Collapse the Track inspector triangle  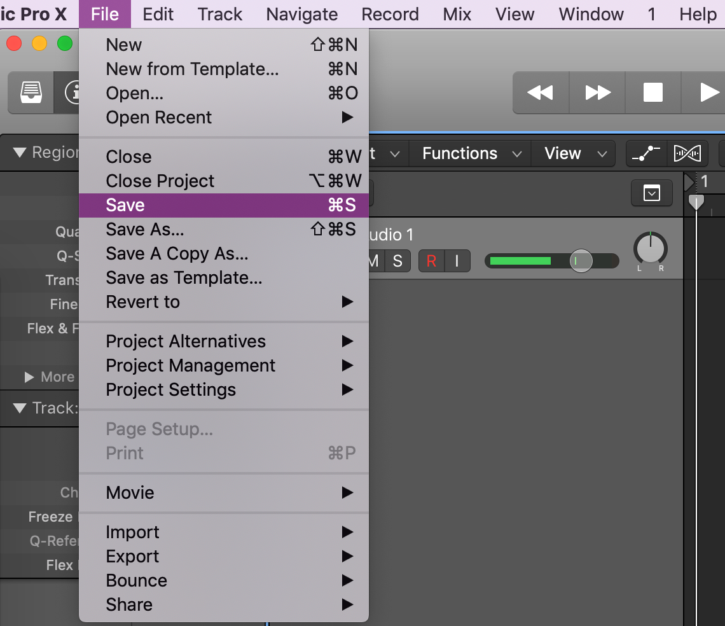click(20, 408)
